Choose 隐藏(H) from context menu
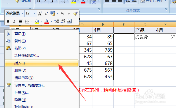 (x=42, y=100)
